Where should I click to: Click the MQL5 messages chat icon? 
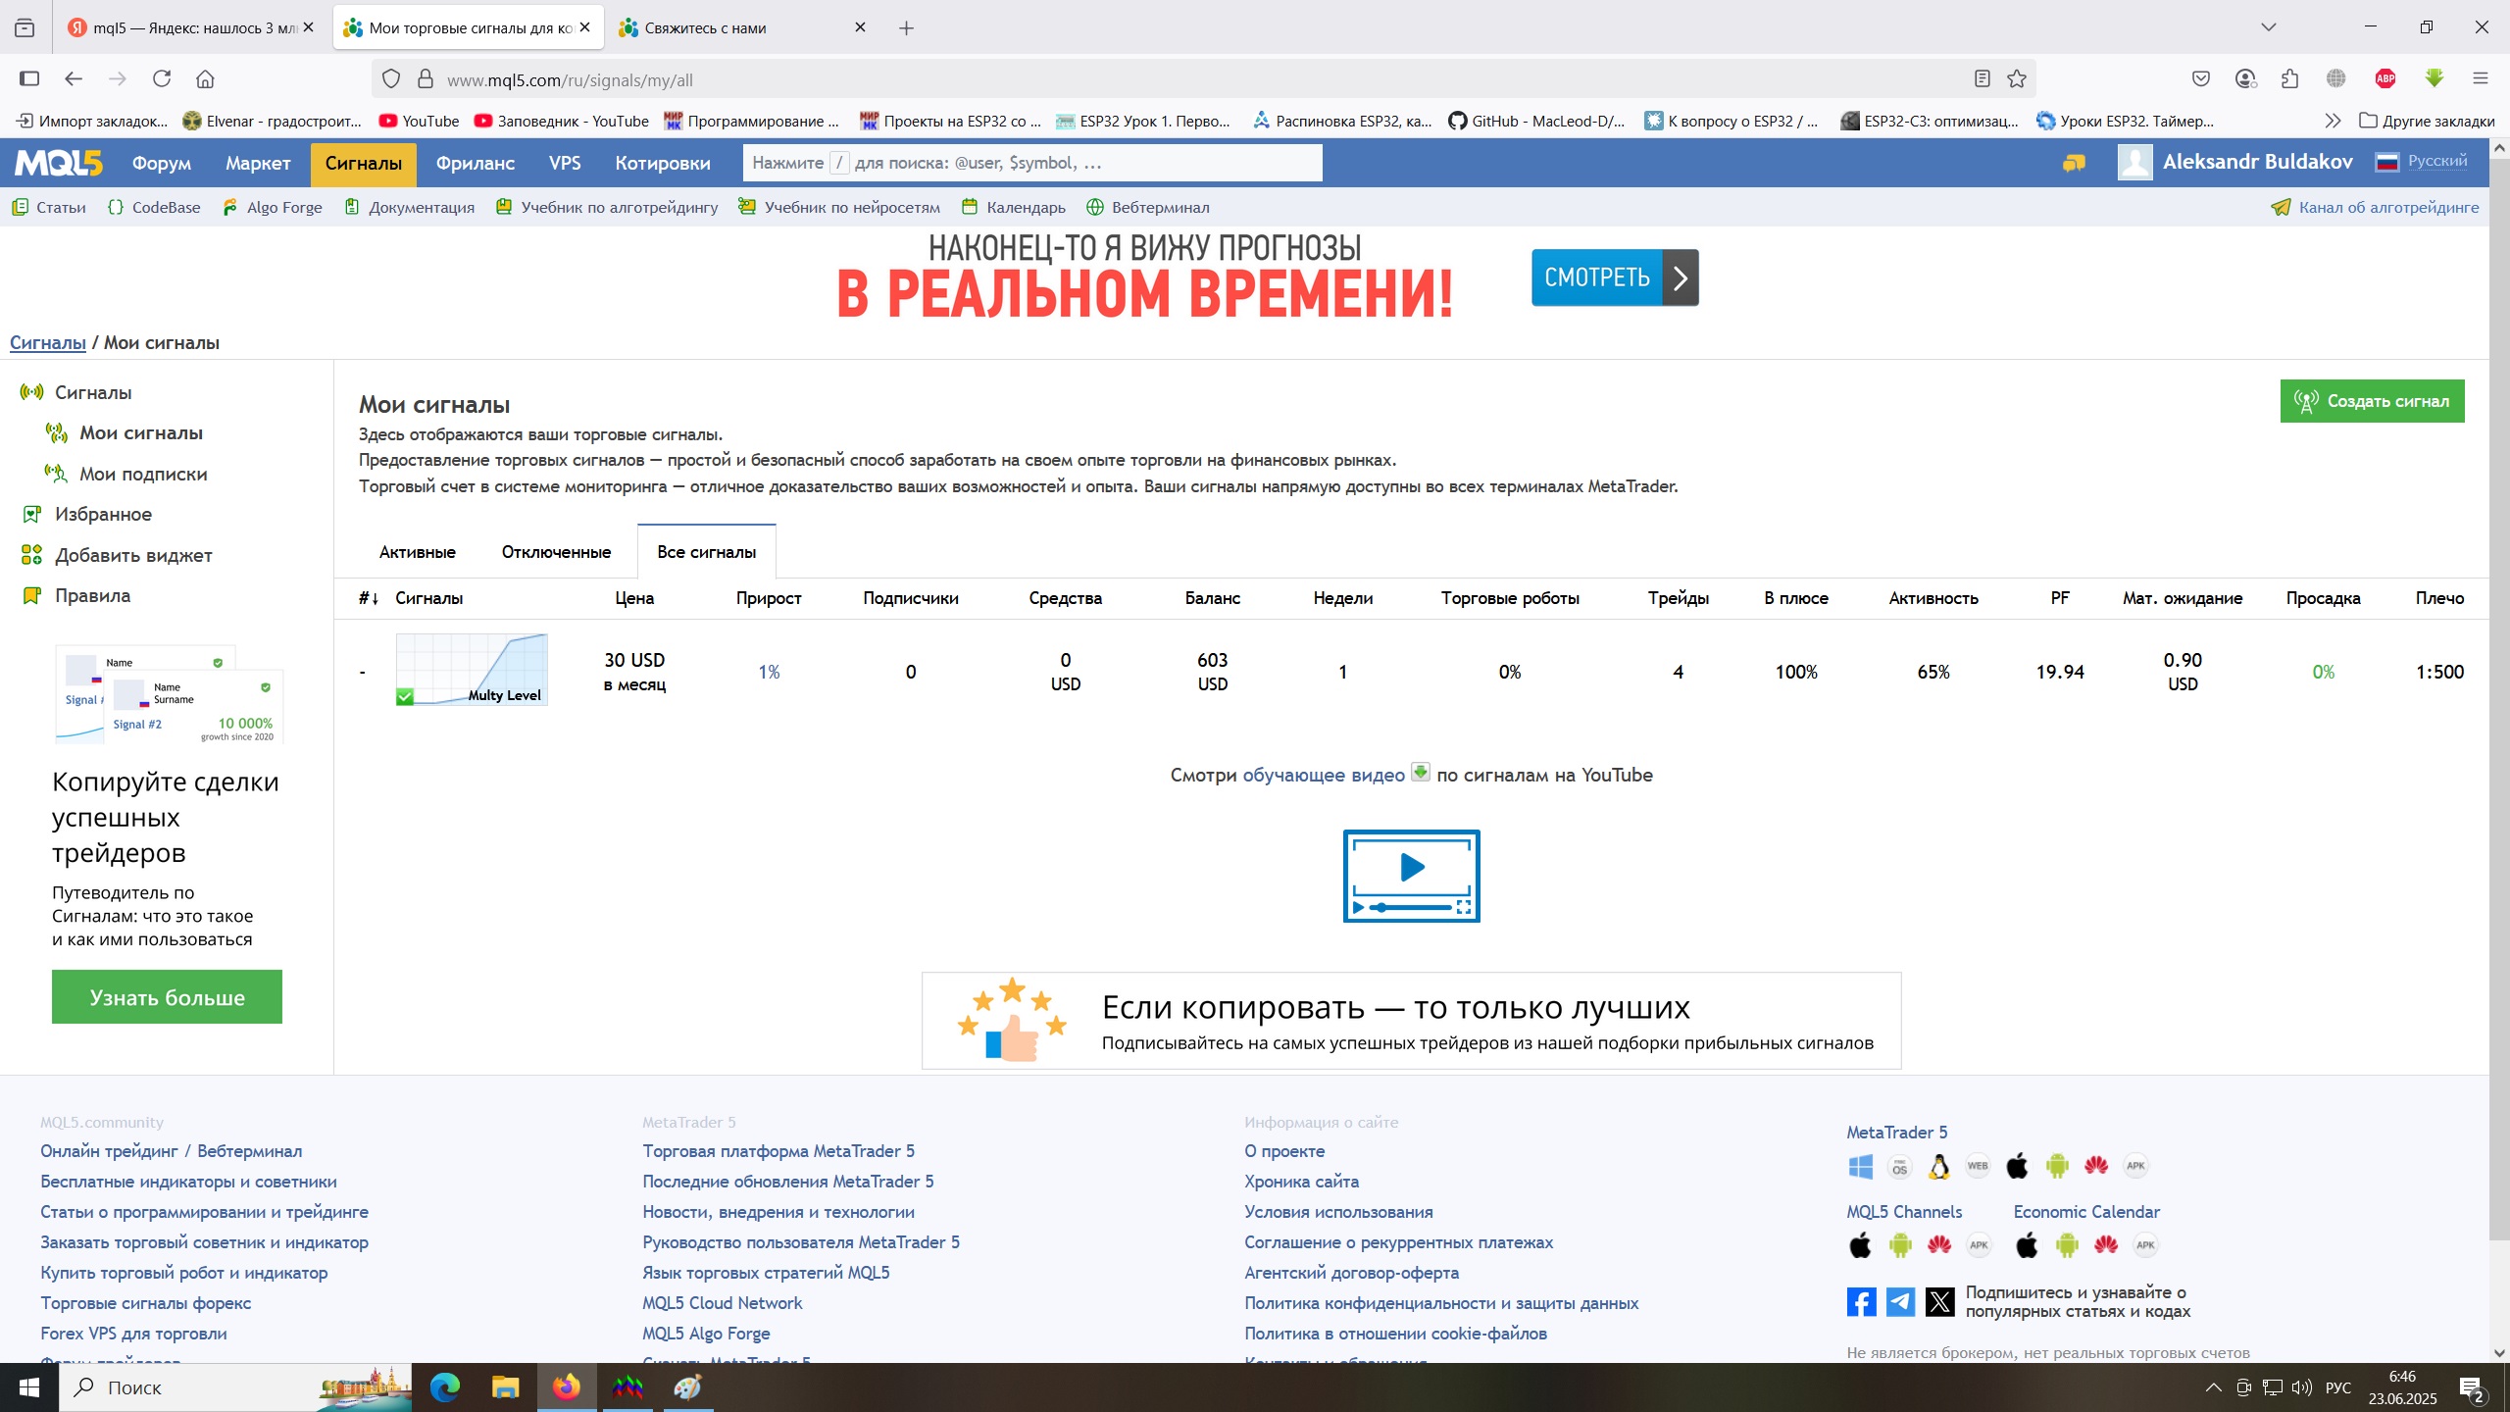click(x=2073, y=163)
